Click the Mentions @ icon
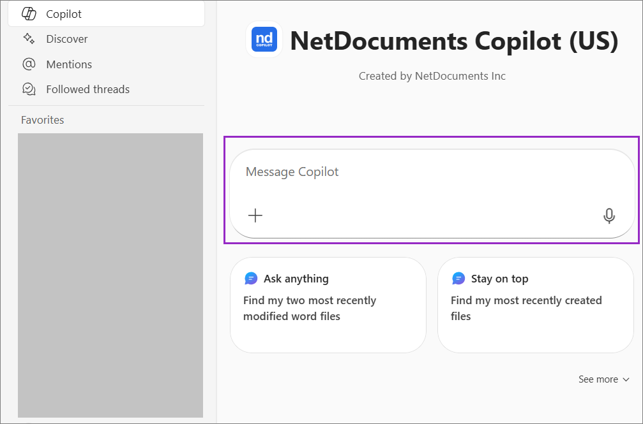This screenshot has height=424, width=643. 29,64
